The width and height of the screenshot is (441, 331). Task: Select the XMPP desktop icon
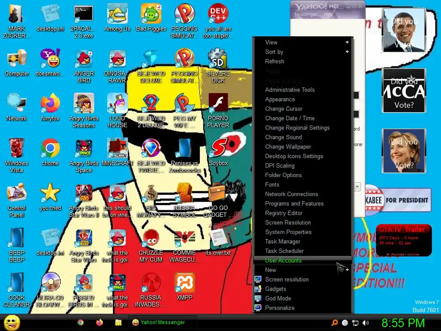[x=184, y=287]
